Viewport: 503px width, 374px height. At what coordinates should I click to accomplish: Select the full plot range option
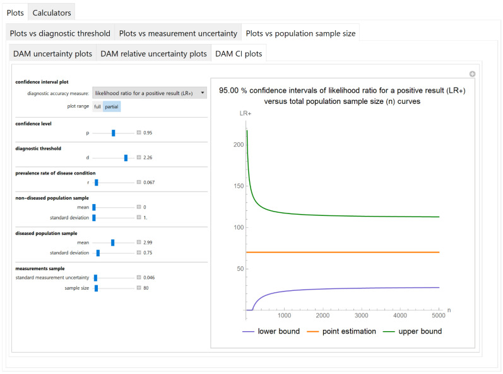click(97, 106)
